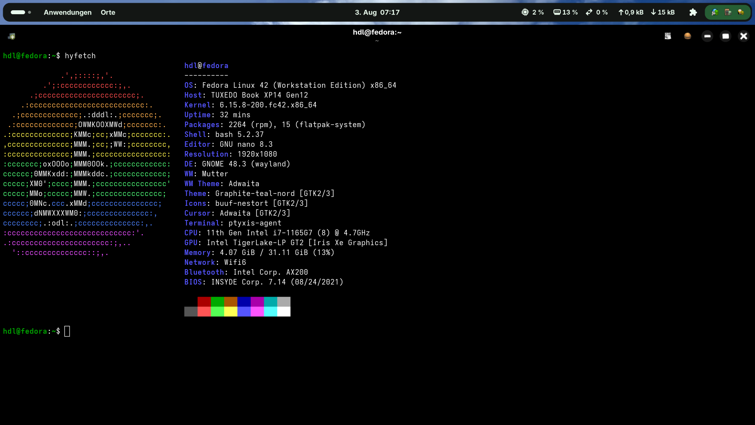Click the CPU usage chip icon
Viewport: 755px width, 425px height.
pyautogui.click(x=525, y=12)
